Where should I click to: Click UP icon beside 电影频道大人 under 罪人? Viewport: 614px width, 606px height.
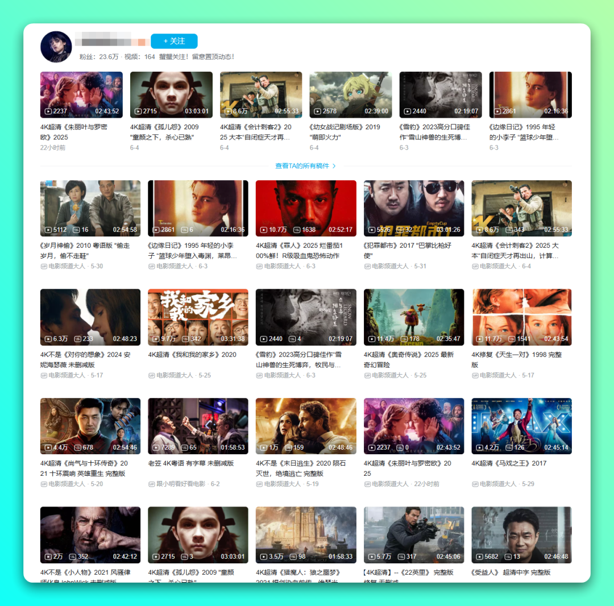point(259,266)
